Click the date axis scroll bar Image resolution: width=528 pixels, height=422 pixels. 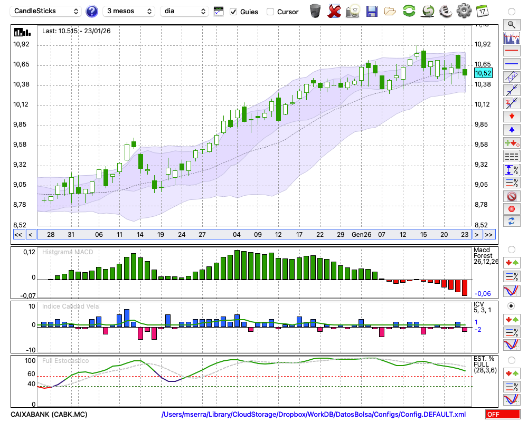coord(254,235)
